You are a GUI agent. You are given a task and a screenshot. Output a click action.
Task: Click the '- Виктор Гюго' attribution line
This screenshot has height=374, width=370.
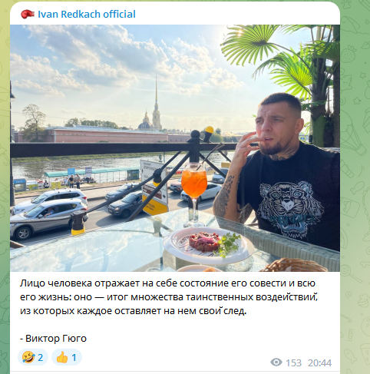point(53,339)
